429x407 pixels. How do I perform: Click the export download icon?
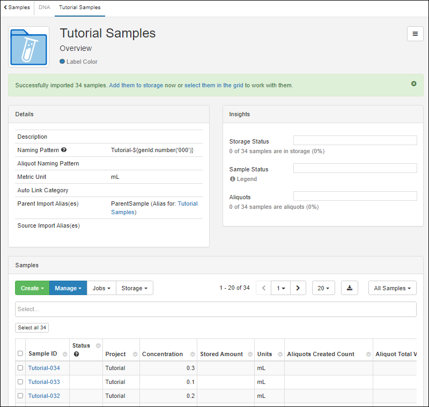[350, 288]
